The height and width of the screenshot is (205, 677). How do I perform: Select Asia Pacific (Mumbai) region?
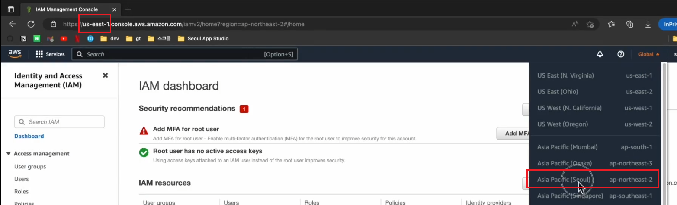[595, 147]
